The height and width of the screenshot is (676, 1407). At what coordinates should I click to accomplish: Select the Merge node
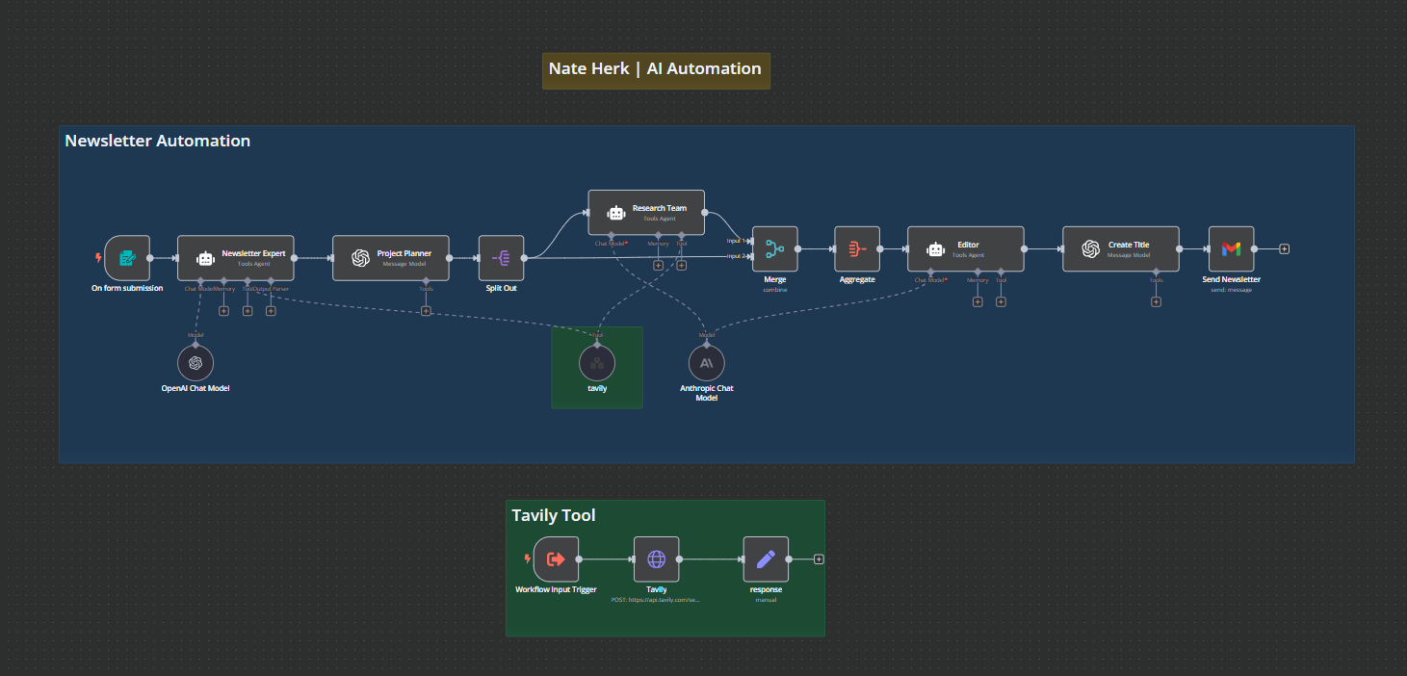(x=775, y=249)
